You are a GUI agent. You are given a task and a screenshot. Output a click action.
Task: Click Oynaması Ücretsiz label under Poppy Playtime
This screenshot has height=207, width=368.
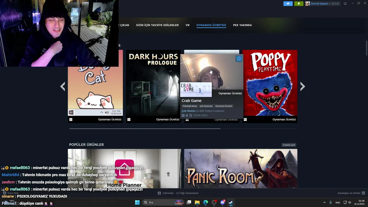pos(284,120)
